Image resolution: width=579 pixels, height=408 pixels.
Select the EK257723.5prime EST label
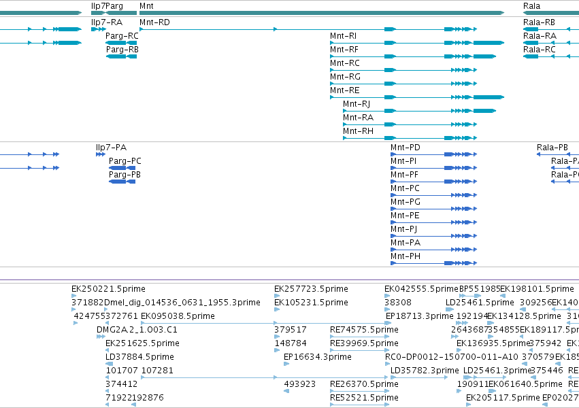tap(311, 289)
